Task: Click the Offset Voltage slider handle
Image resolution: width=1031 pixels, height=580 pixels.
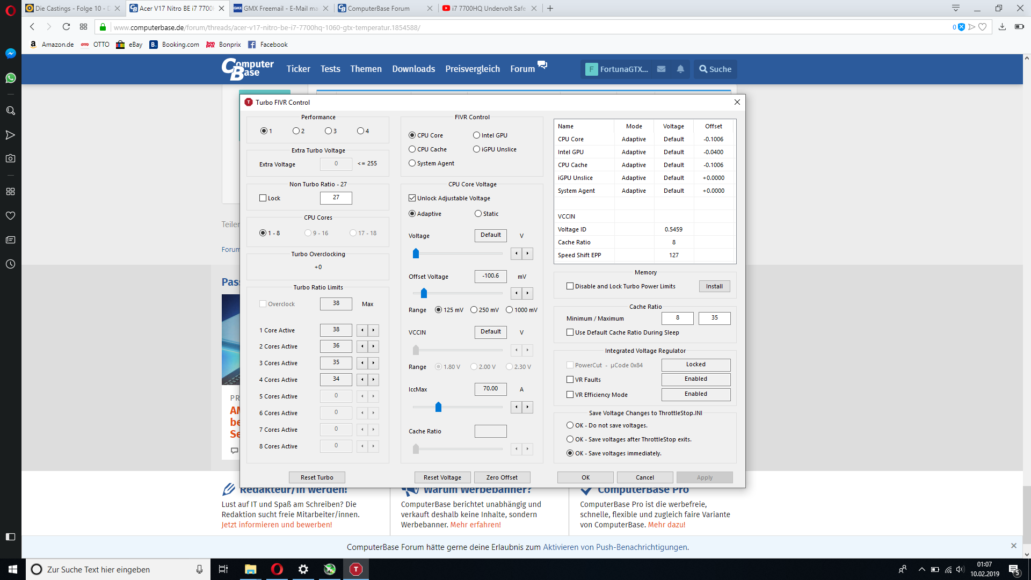Action: tap(424, 293)
